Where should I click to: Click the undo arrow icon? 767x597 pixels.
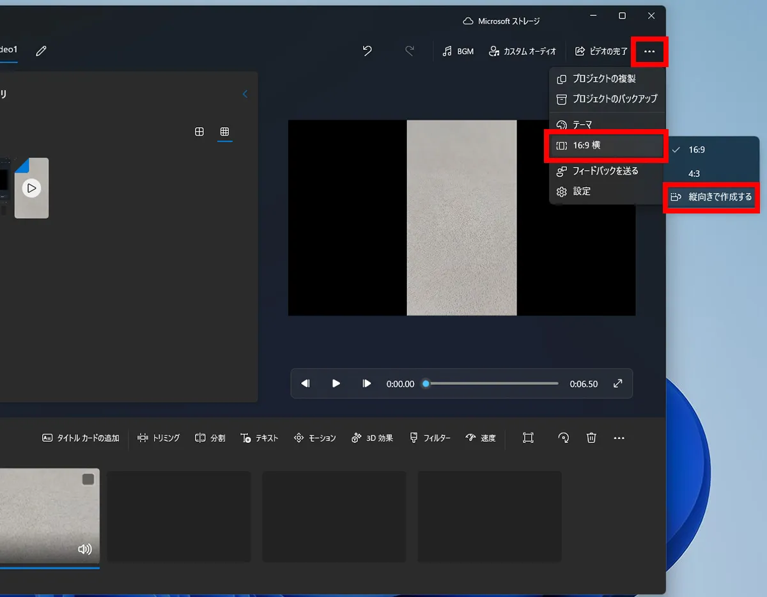(x=368, y=51)
